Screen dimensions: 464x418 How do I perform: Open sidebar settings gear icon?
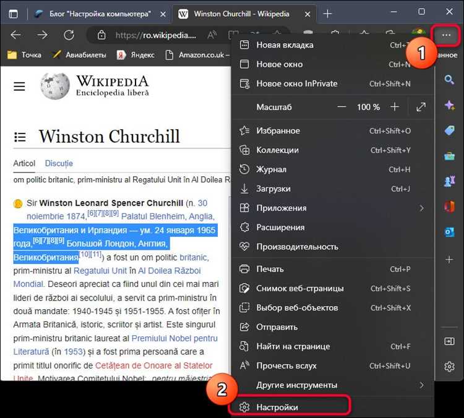[x=449, y=367]
